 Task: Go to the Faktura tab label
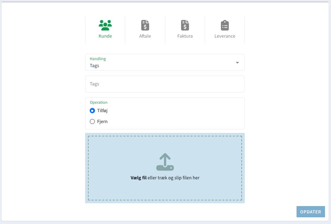coord(185,36)
